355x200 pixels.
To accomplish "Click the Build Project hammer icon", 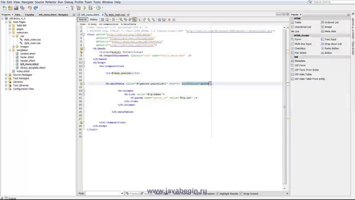I will coord(72,8).
